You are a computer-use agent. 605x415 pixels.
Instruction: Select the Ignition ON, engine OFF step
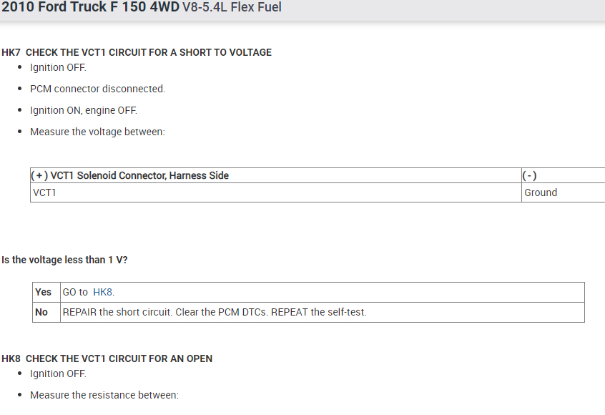[x=83, y=110]
